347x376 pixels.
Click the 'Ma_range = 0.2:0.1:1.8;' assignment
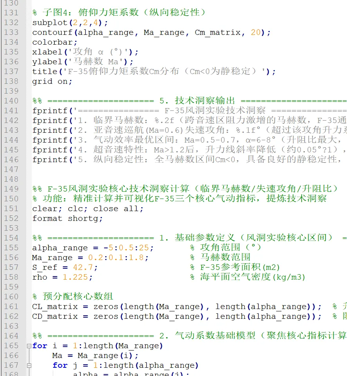coord(90,258)
